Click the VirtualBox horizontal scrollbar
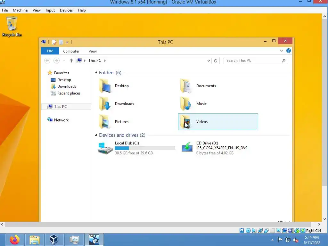The width and height of the screenshot is (328, 246). click(x=158, y=225)
